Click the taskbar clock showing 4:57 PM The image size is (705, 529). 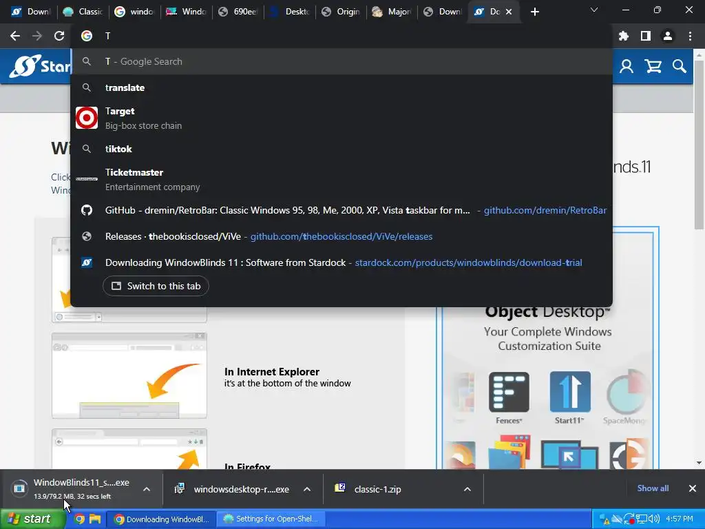(680, 519)
